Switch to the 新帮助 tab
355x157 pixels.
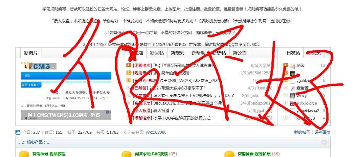[x=198, y=53]
